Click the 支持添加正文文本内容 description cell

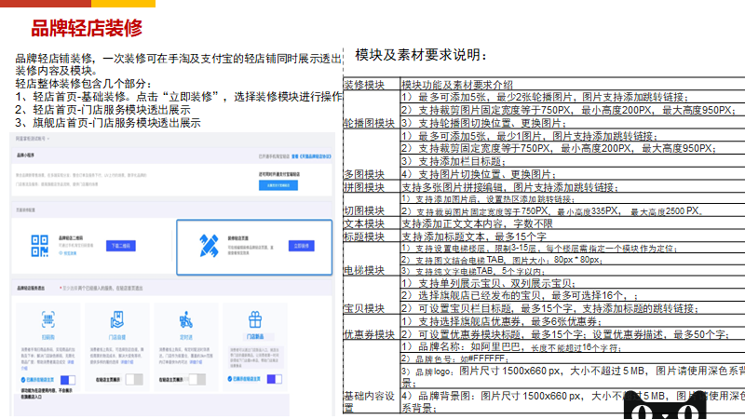tap(573, 223)
